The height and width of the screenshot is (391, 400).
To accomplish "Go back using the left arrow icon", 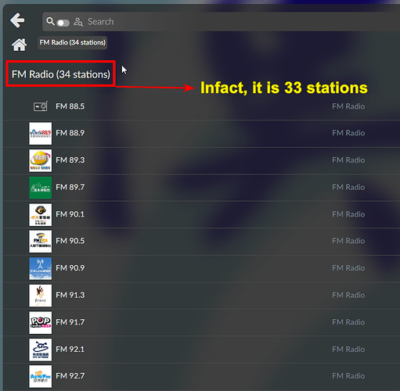I will click(x=17, y=20).
